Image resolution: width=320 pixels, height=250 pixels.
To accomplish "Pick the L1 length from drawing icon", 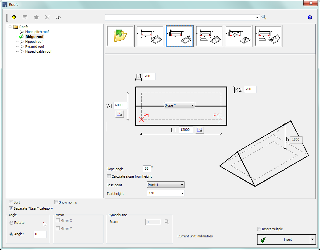I will (200, 130).
